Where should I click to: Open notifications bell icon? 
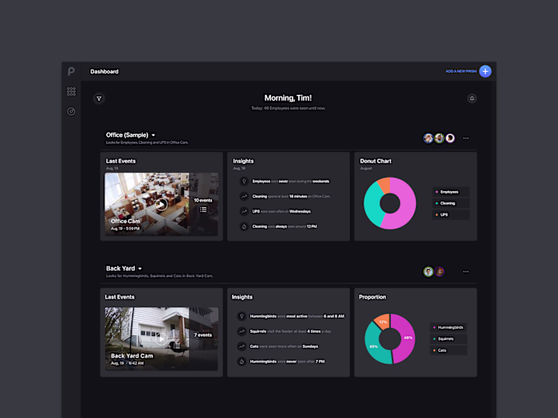pyautogui.click(x=472, y=99)
